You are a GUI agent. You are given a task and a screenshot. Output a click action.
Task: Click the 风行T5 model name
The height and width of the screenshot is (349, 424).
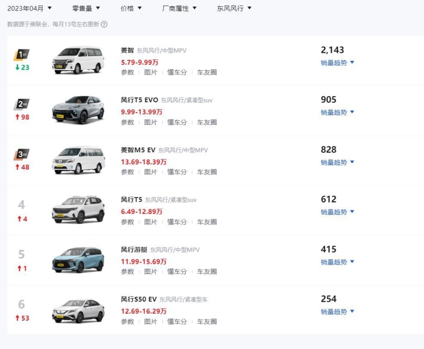pyautogui.click(x=131, y=200)
